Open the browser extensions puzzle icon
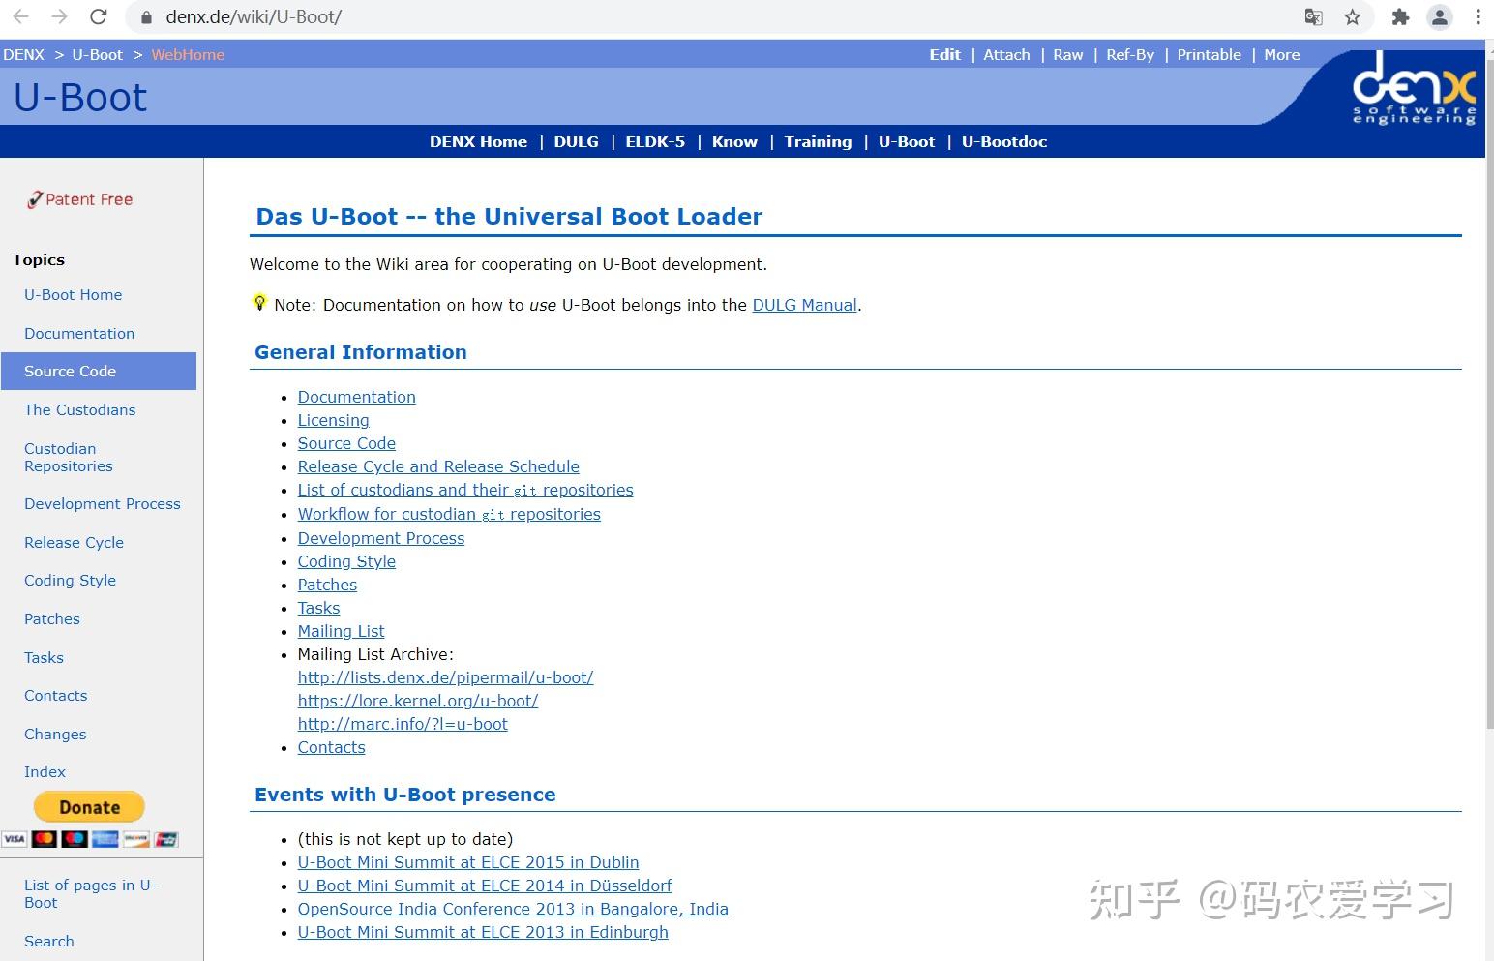This screenshot has height=961, width=1494. pos(1399,16)
